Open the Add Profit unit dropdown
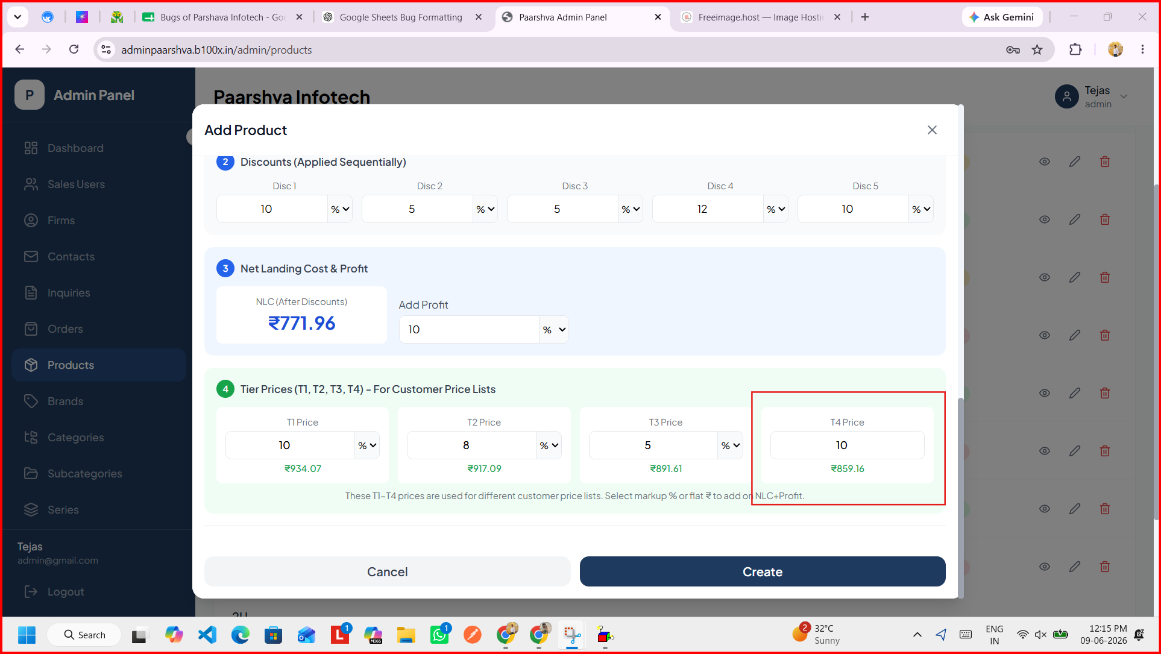This screenshot has width=1161, height=654. tap(554, 330)
